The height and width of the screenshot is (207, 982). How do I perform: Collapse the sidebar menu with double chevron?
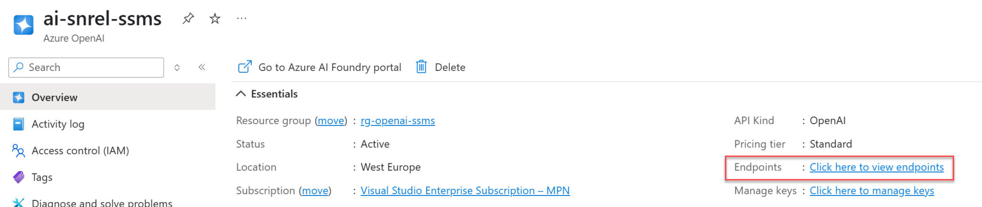point(202,67)
